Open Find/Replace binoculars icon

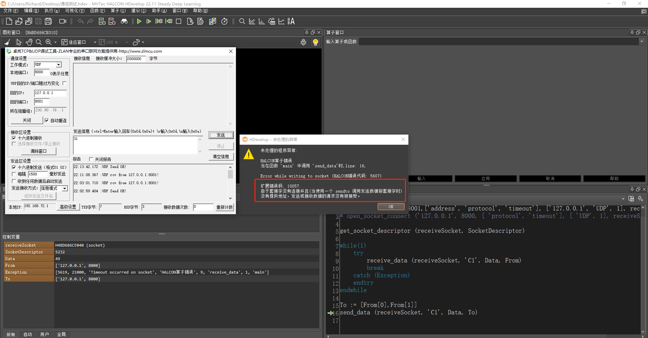[x=124, y=22]
